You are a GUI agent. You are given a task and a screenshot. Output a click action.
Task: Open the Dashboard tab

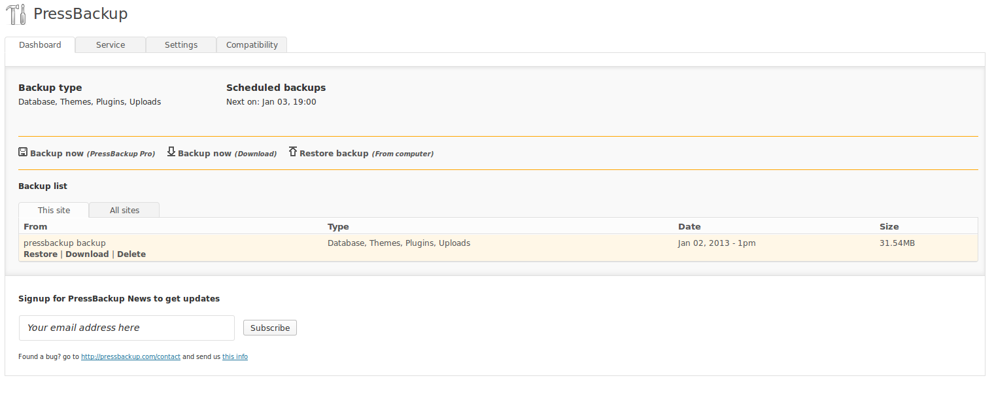click(x=40, y=45)
